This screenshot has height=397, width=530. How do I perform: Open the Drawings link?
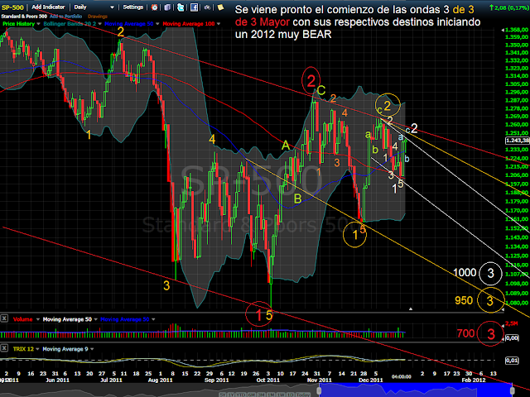click(98, 17)
